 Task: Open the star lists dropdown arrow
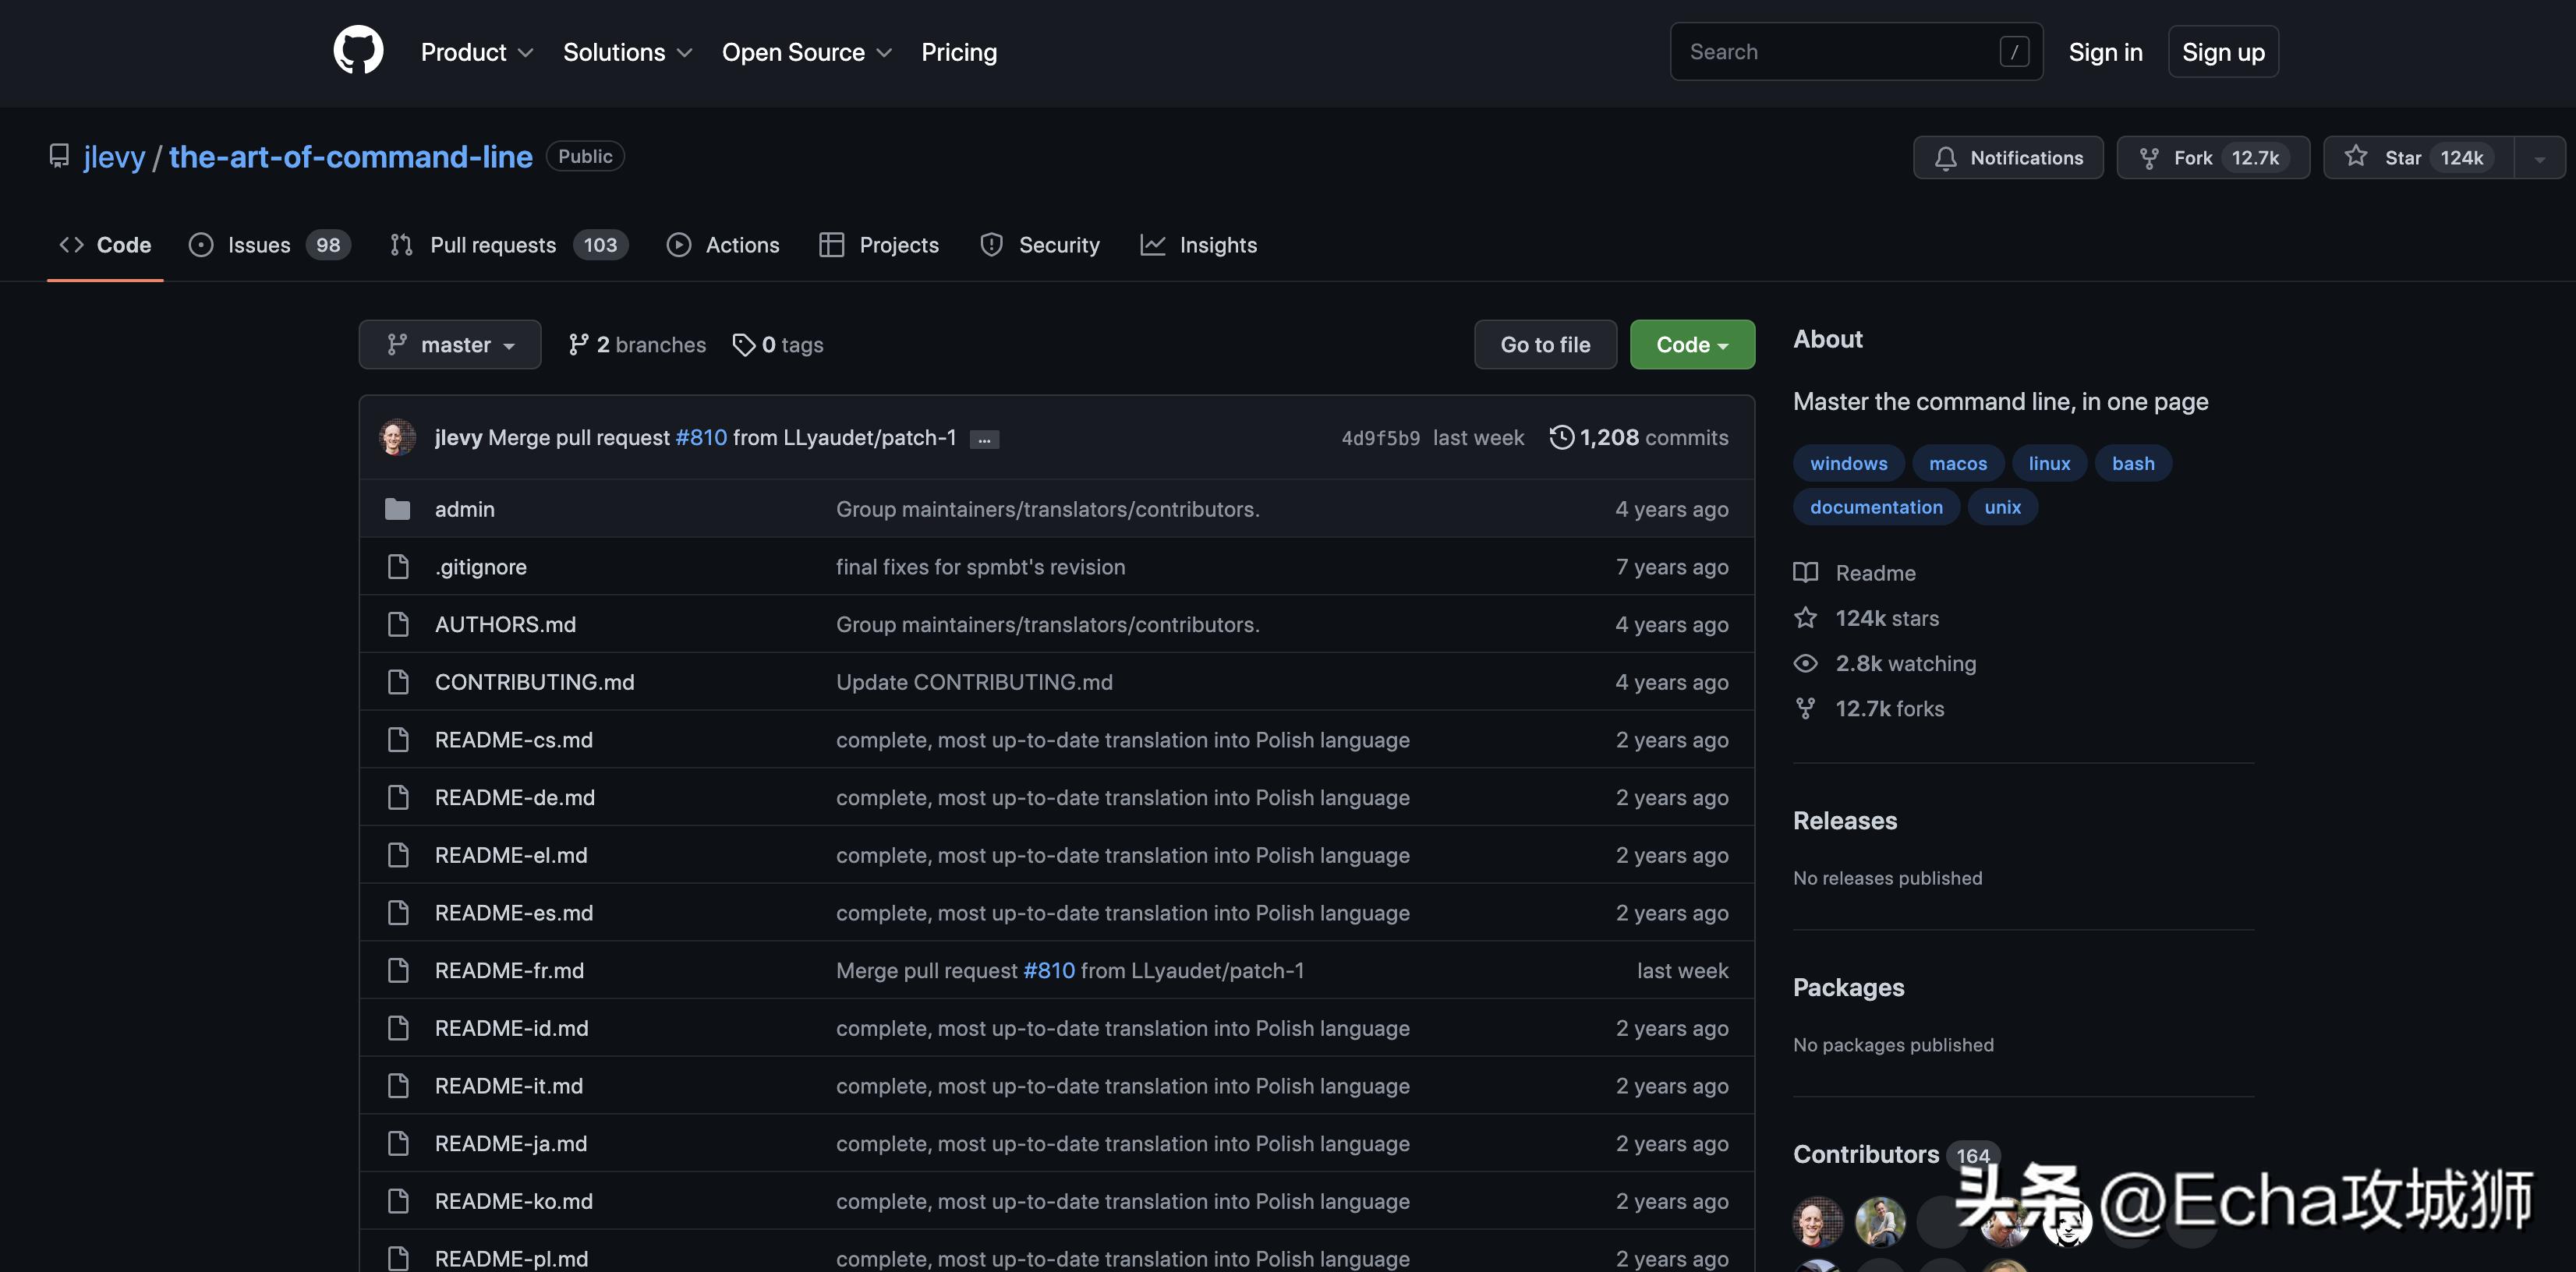pos(2539,158)
